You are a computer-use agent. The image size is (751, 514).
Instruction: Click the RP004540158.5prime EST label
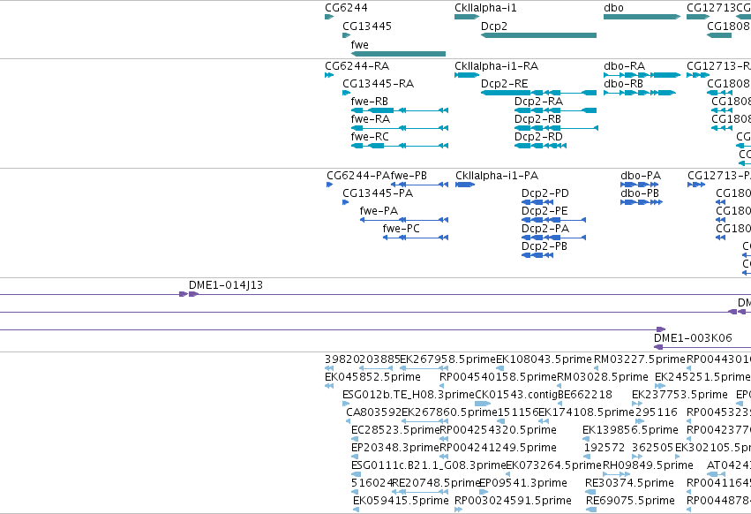coord(498,377)
